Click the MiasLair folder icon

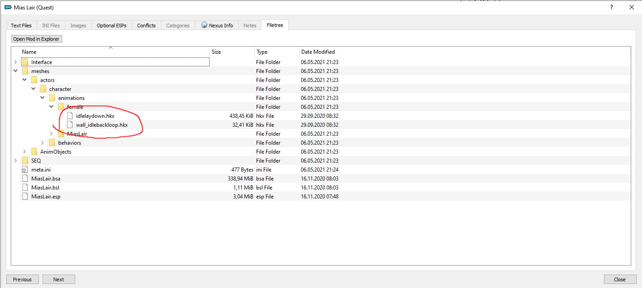pos(61,134)
